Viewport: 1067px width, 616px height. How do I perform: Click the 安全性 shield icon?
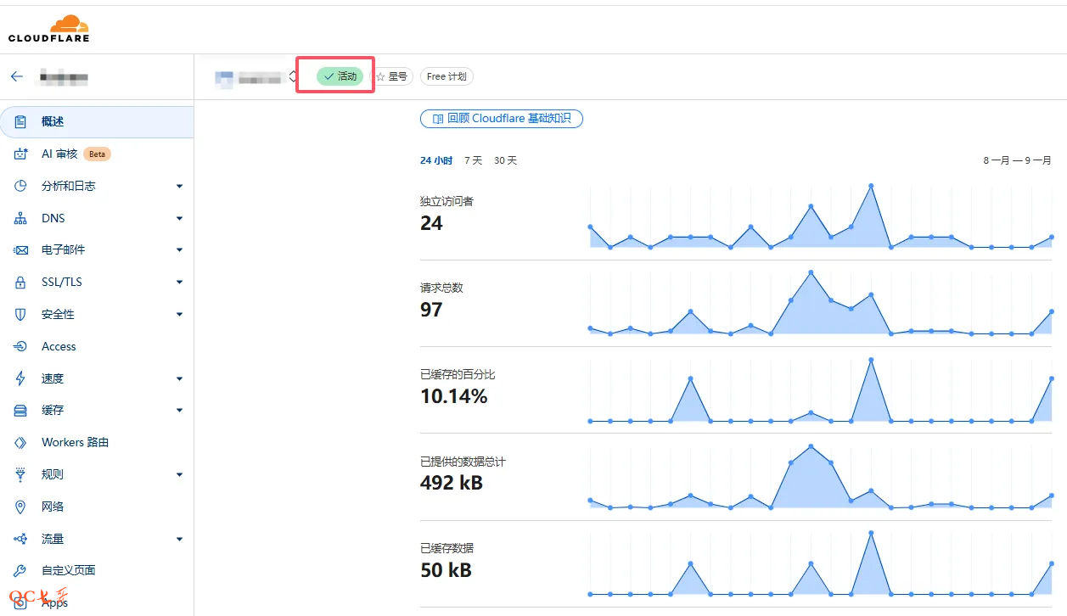21,314
